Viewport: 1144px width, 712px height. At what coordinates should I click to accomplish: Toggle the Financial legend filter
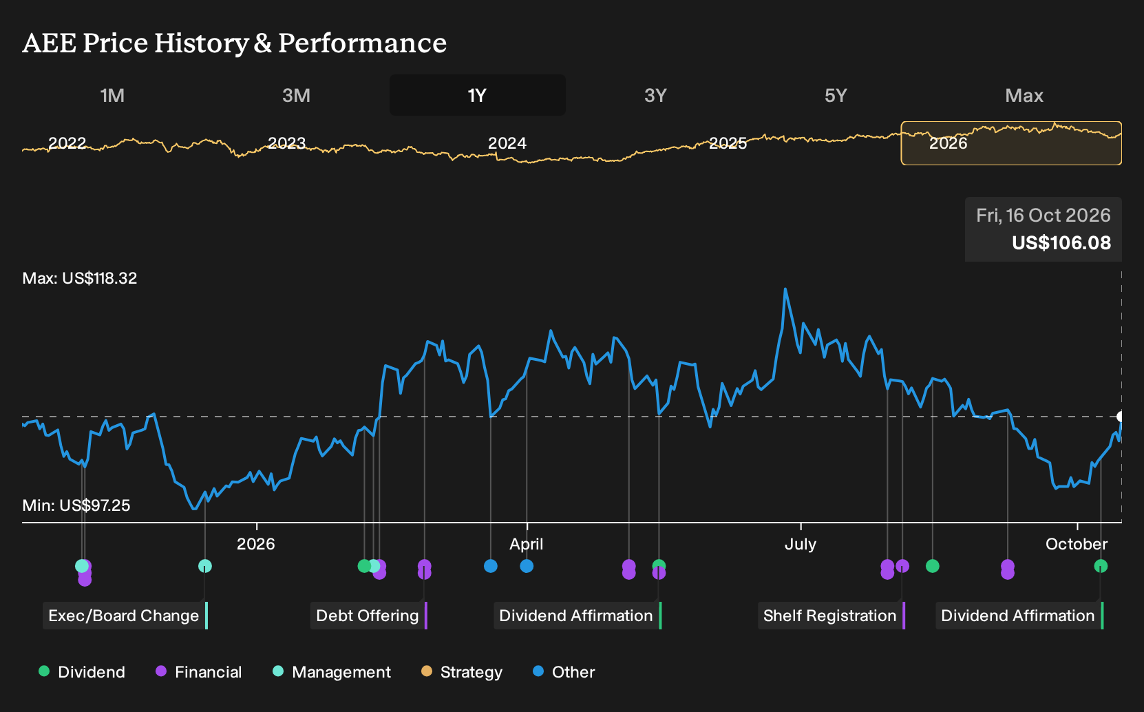[x=199, y=672]
